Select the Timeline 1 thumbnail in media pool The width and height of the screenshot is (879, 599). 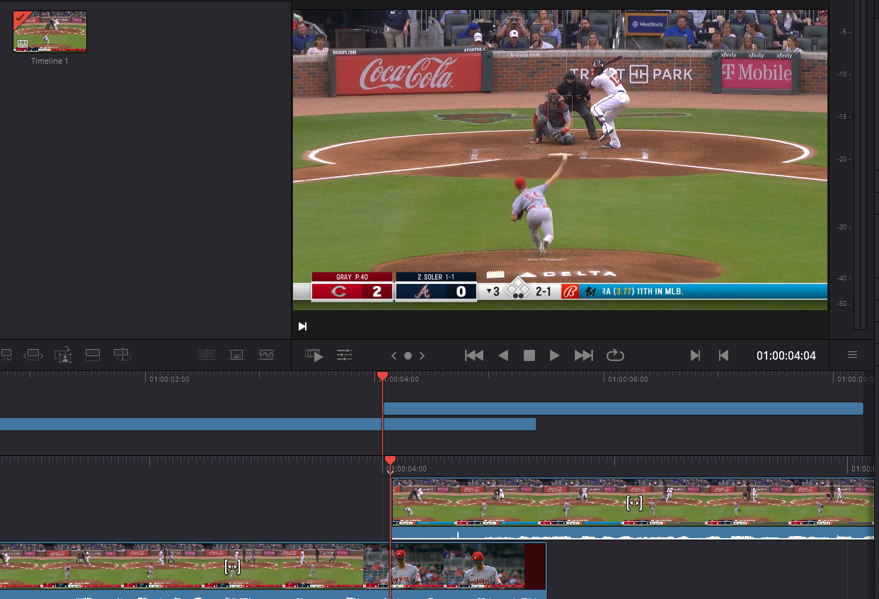[x=50, y=32]
